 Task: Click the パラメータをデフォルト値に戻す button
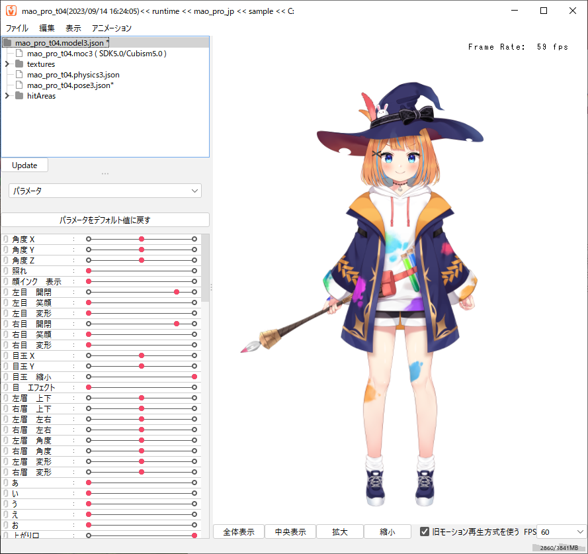[105, 220]
